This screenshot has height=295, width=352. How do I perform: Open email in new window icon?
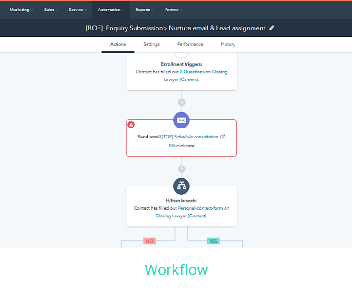[223, 137]
